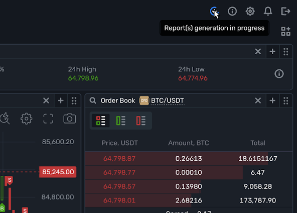Select ask price 64,798.01
Viewport: 297px width, 213px height.
pos(119,200)
